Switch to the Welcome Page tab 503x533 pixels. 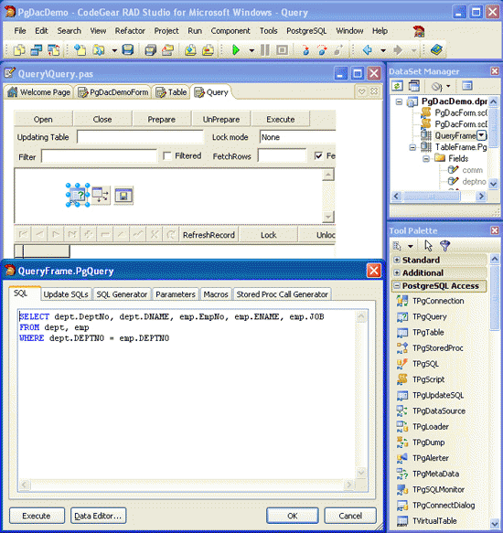click(39, 92)
